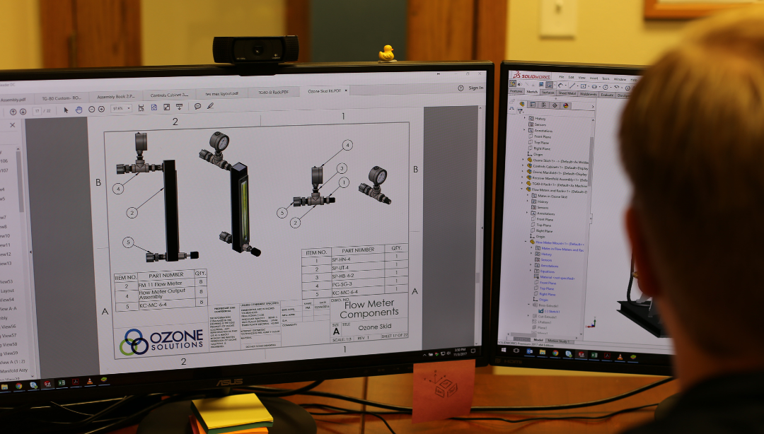764x434 pixels.
Task: Click the Sign In link
Action: (x=475, y=88)
